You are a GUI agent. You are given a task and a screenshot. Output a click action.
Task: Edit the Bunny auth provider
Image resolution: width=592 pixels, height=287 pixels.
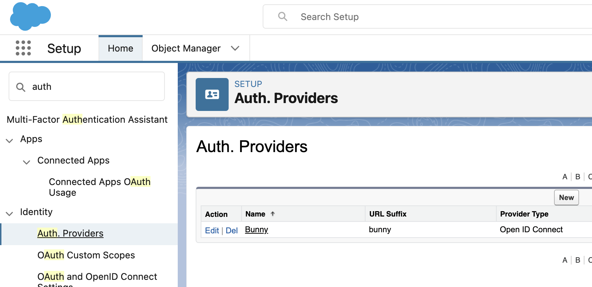[212, 230]
